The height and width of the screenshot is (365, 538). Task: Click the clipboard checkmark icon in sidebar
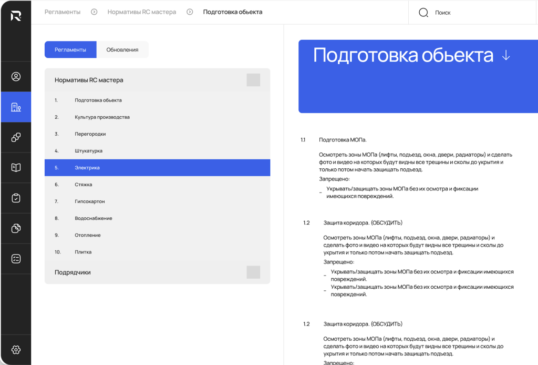[x=16, y=198]
